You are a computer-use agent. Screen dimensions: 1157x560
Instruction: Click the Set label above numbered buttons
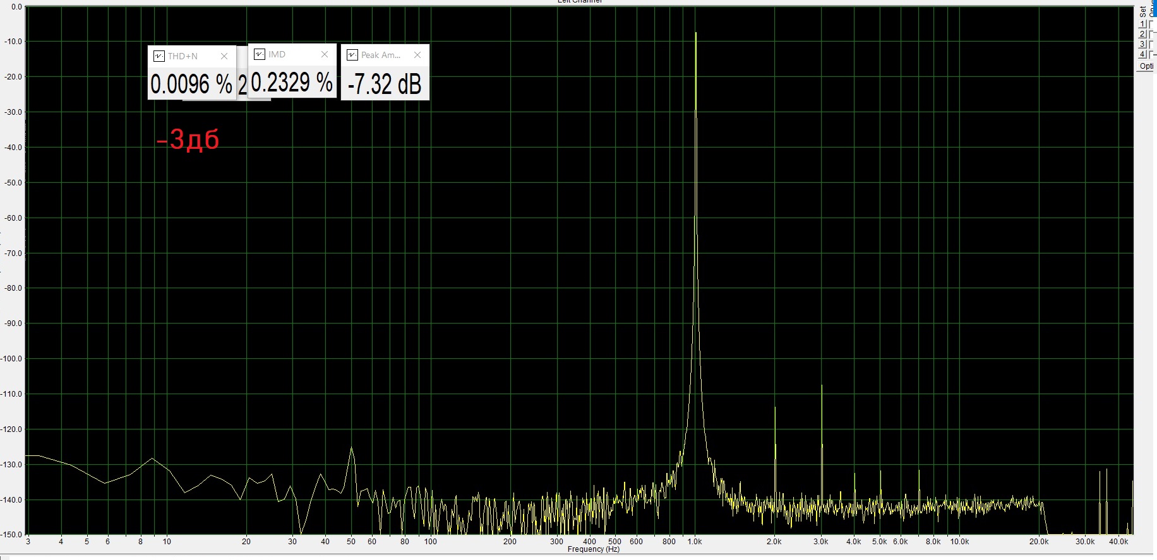tap(1143, 11)
